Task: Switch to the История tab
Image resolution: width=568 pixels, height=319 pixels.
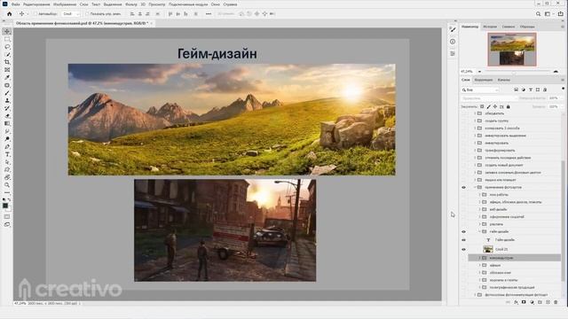Action: click(490, 27)
